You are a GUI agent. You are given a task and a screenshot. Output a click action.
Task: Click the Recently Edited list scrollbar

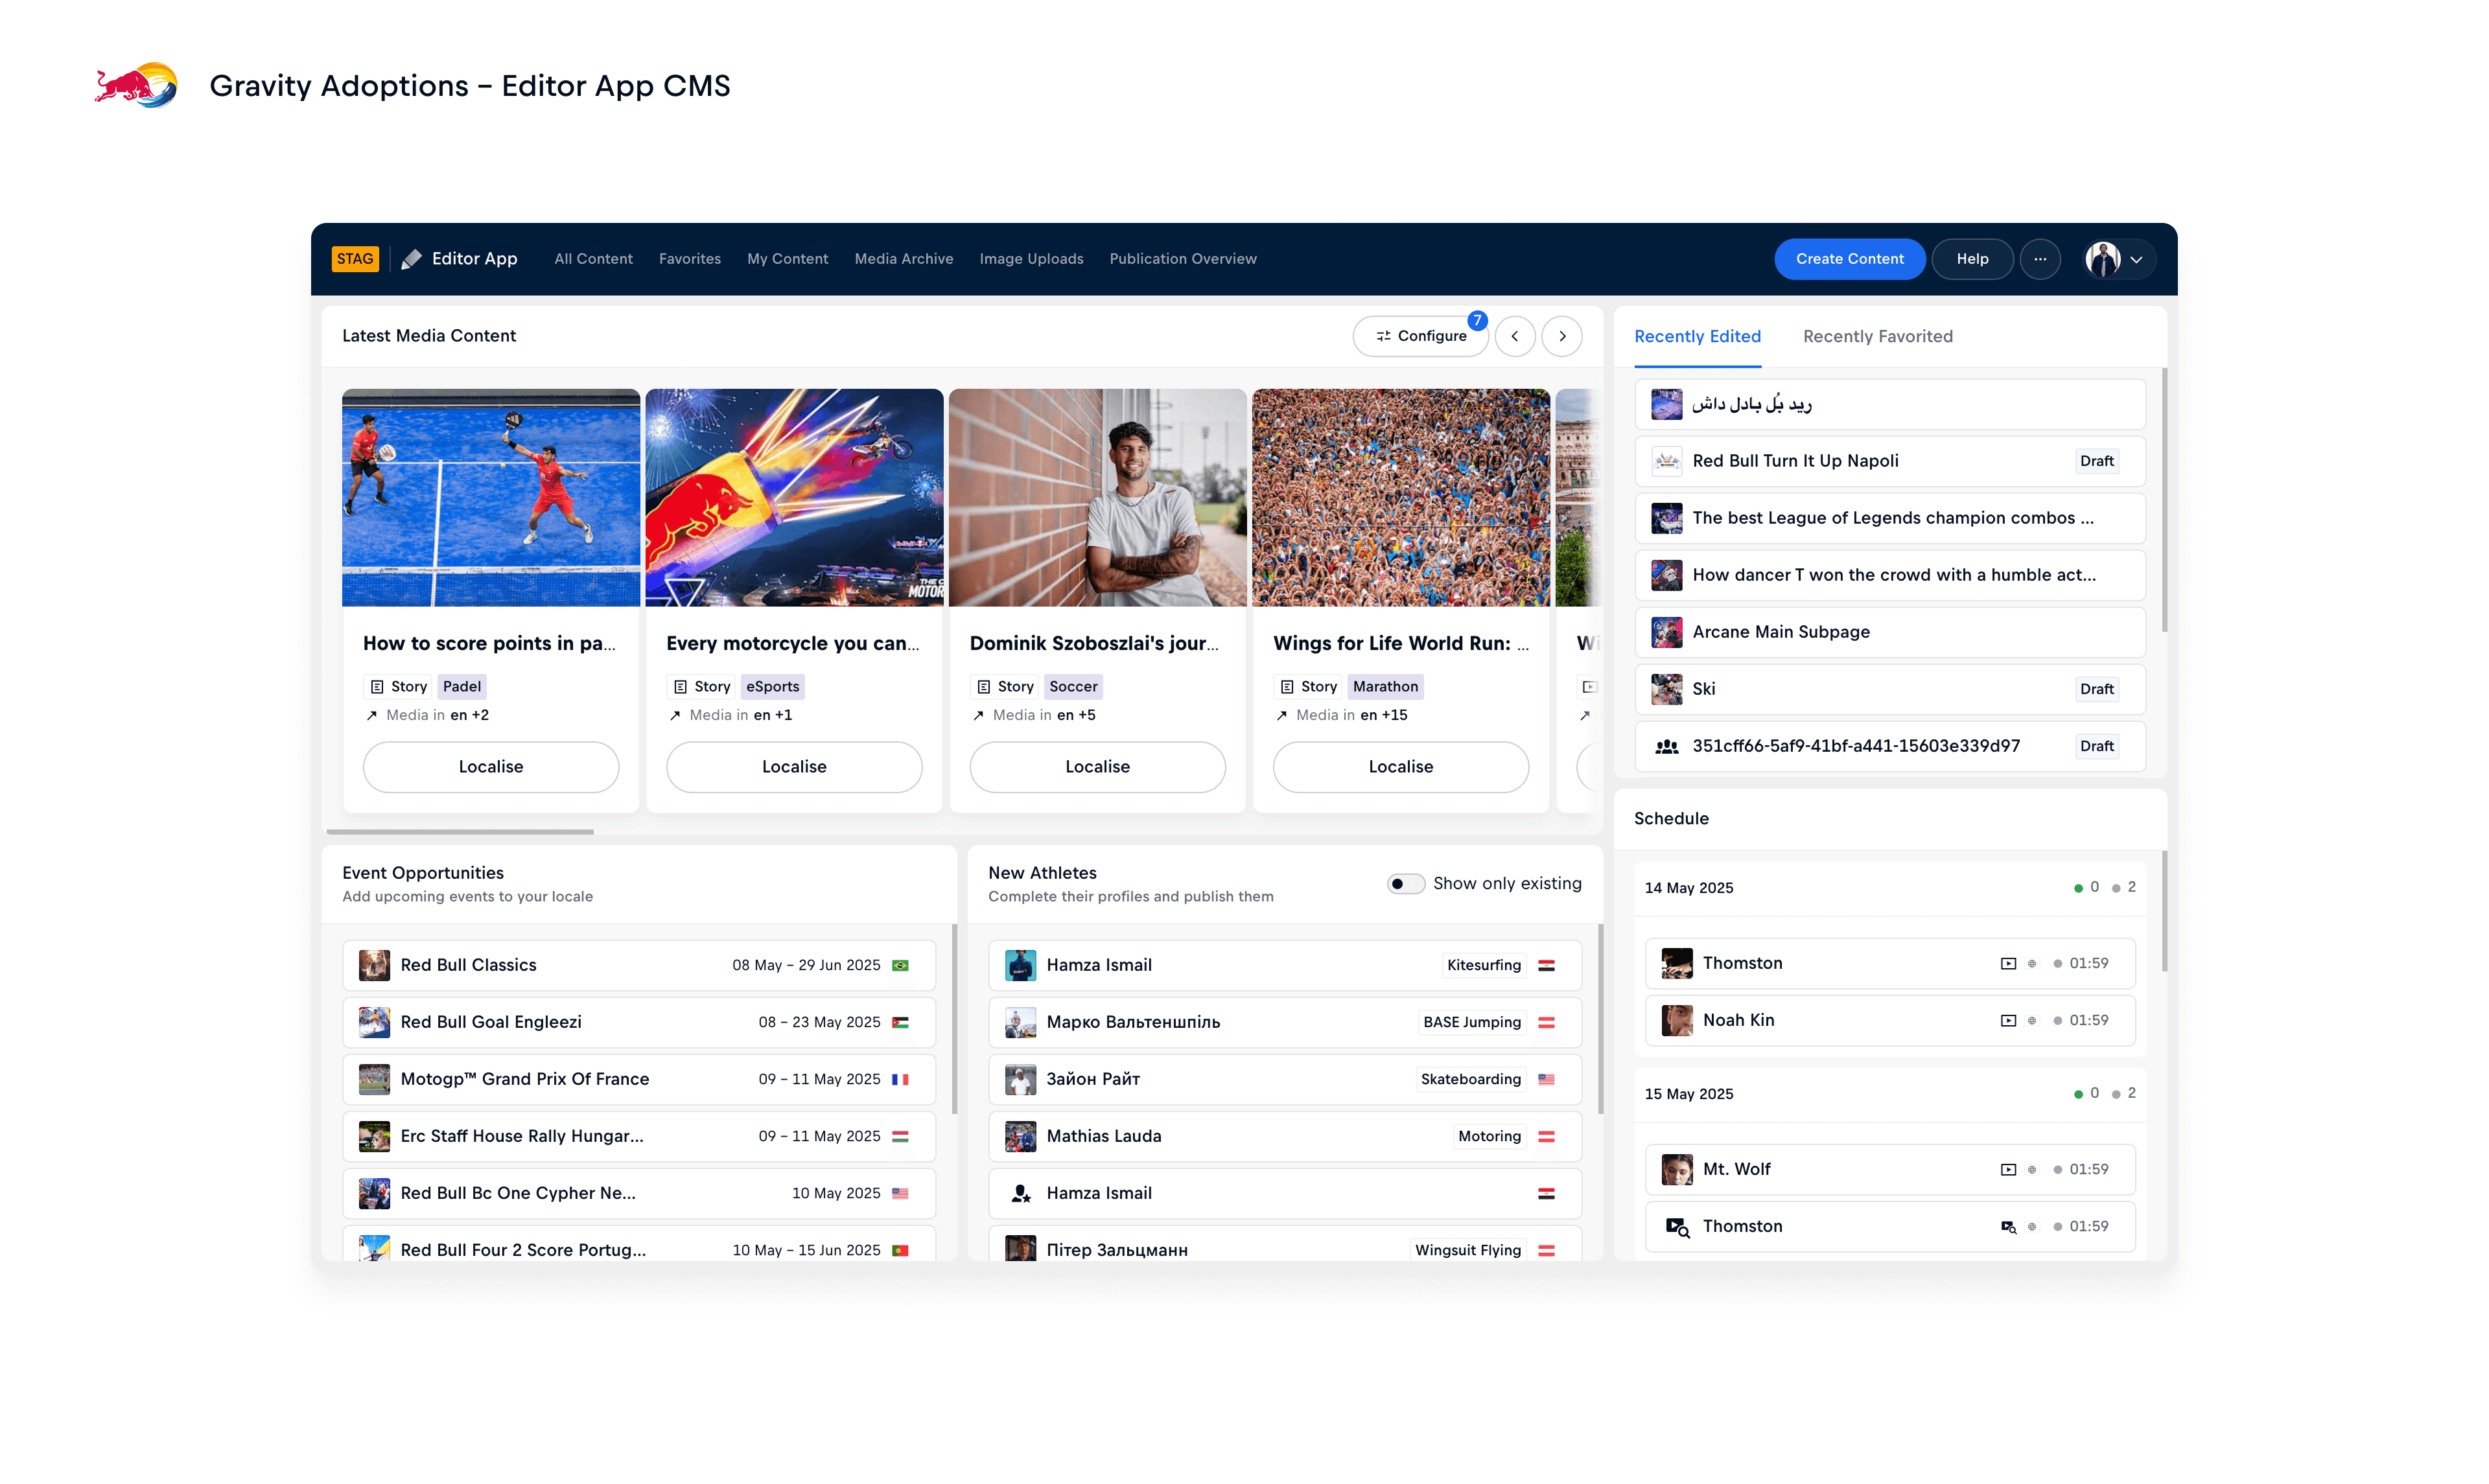pos(2165,500)
